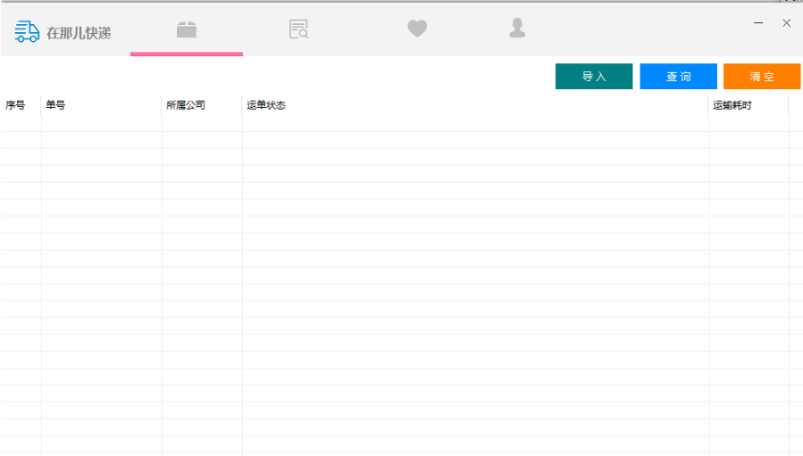Switch to the document search tab icon
The image size is (803, 456).
point(298,29)
